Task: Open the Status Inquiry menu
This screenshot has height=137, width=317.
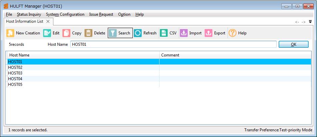Action: coord(29,14)
